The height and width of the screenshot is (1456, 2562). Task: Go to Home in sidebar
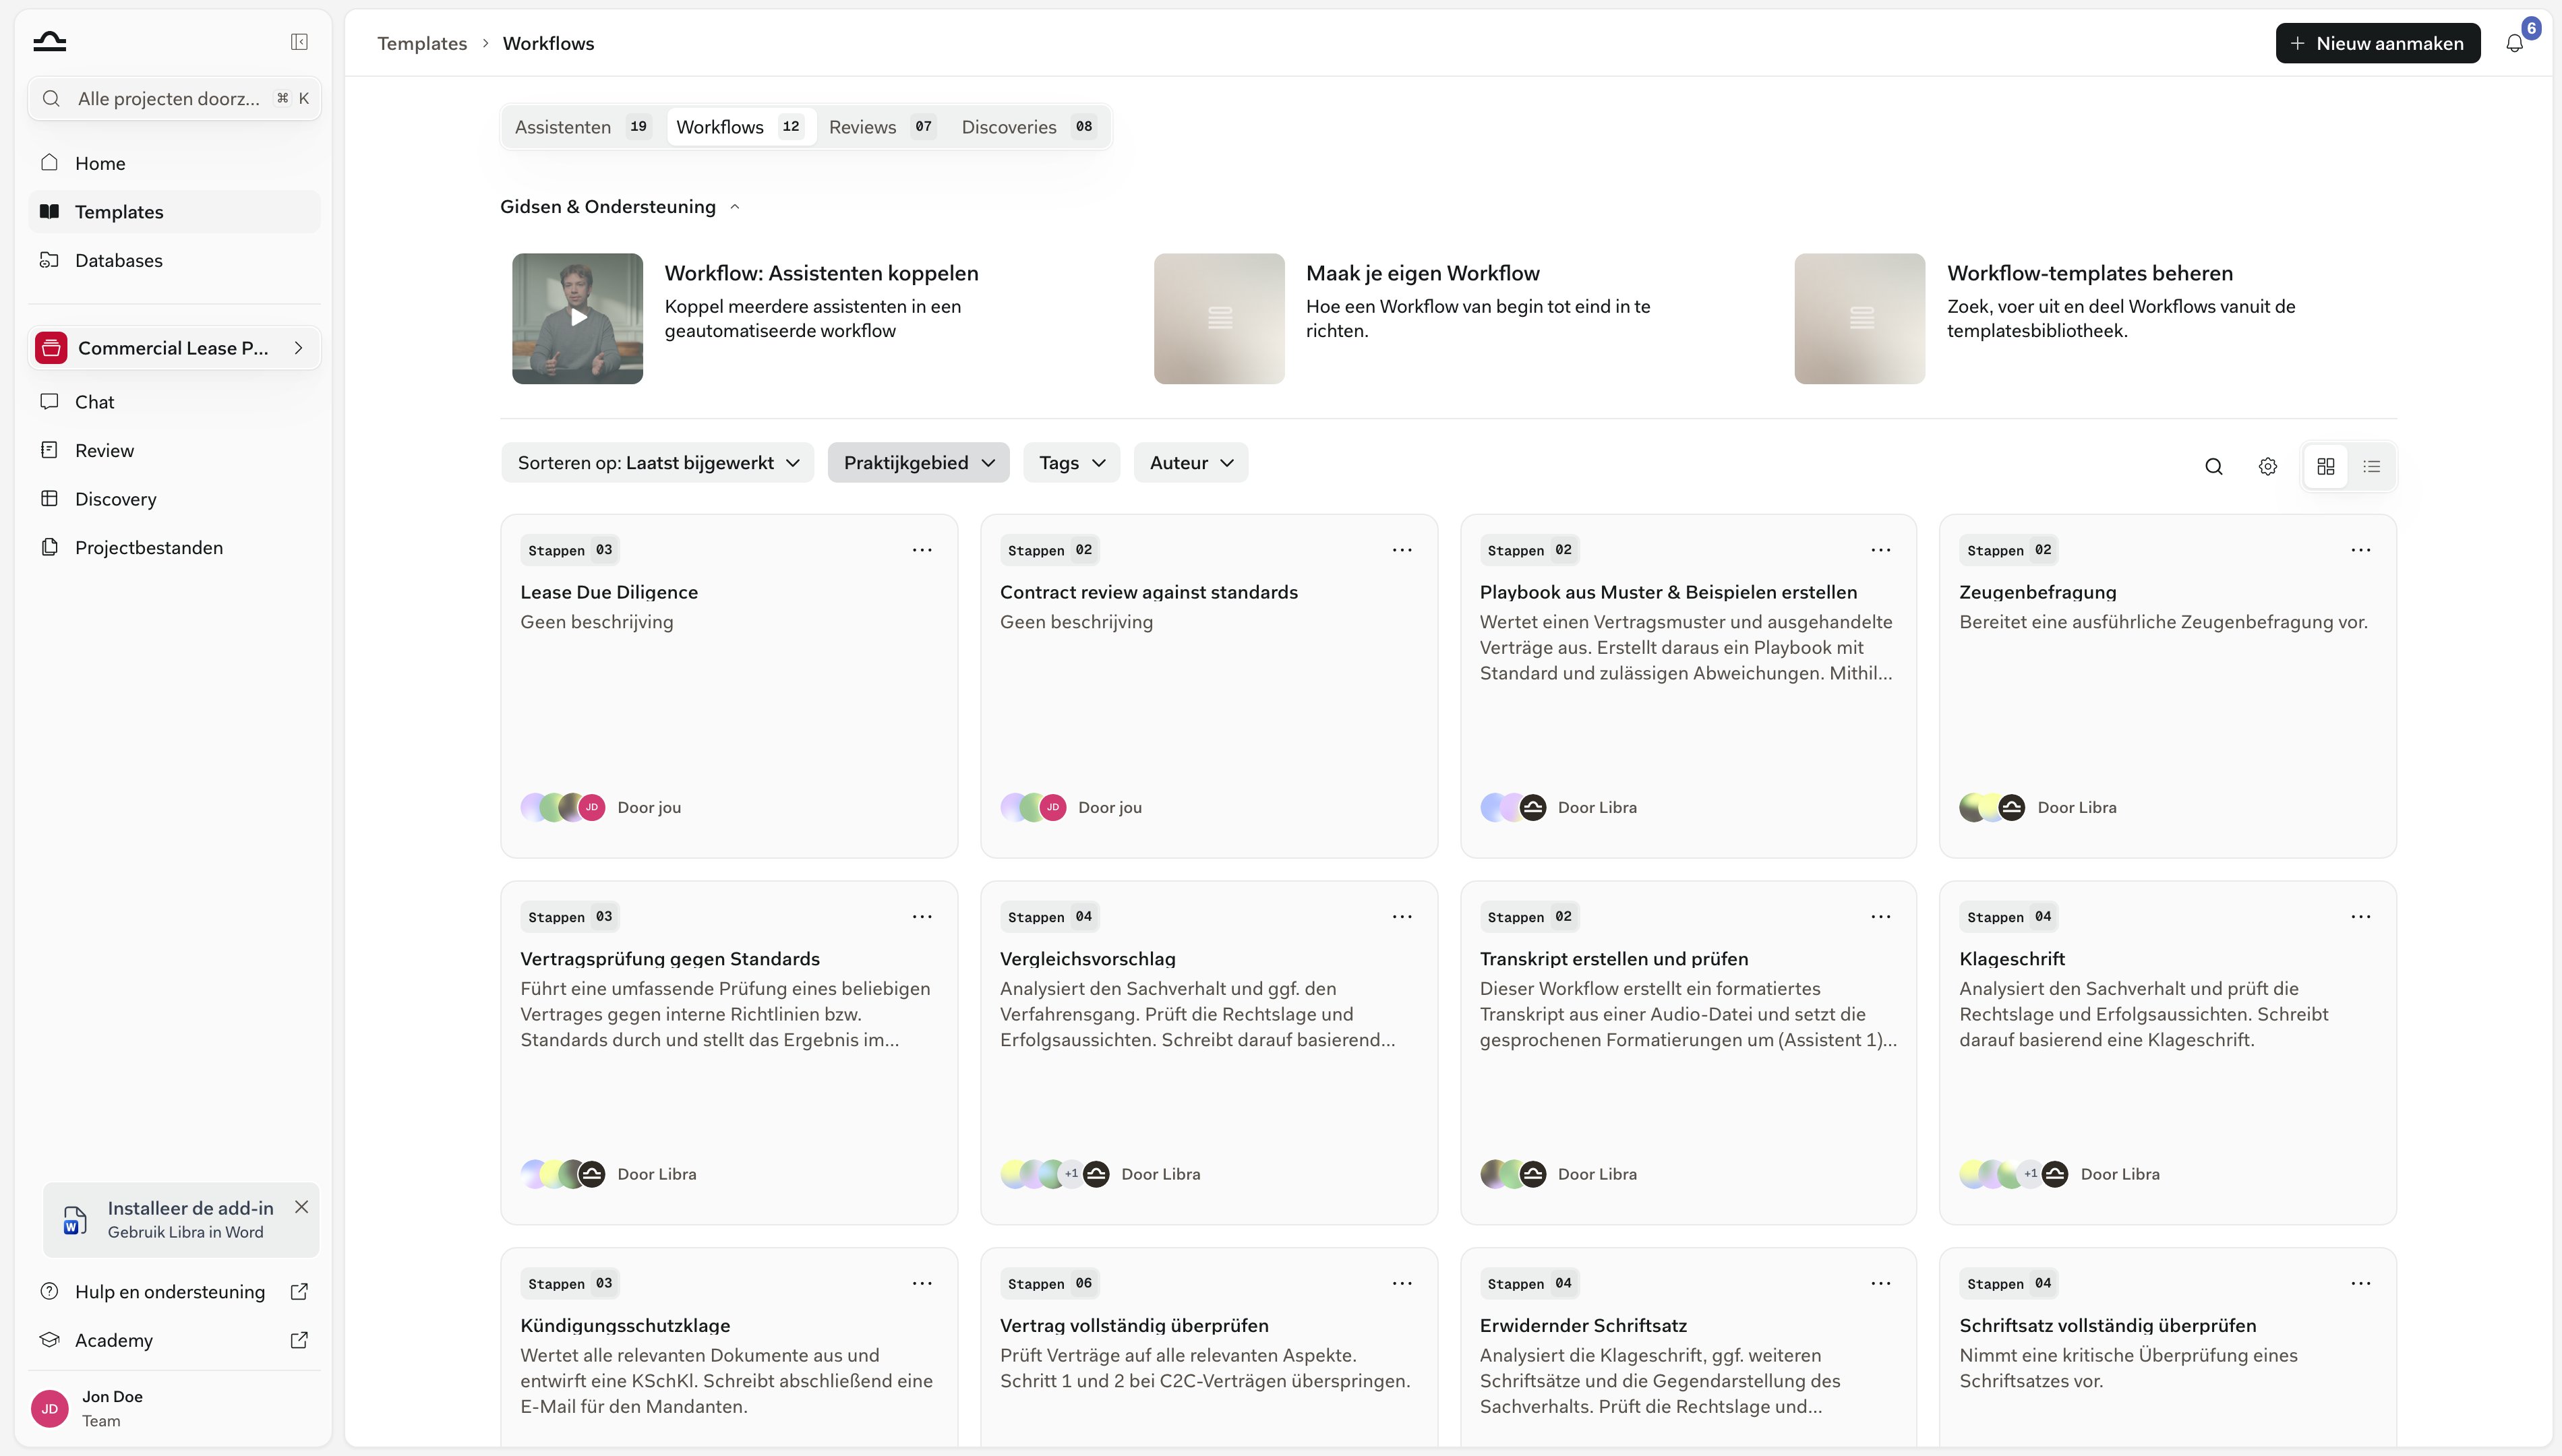(174, 163)
